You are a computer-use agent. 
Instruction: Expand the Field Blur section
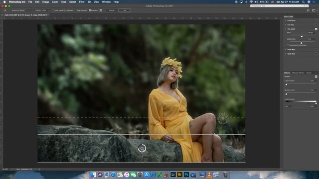pos(286,20)
